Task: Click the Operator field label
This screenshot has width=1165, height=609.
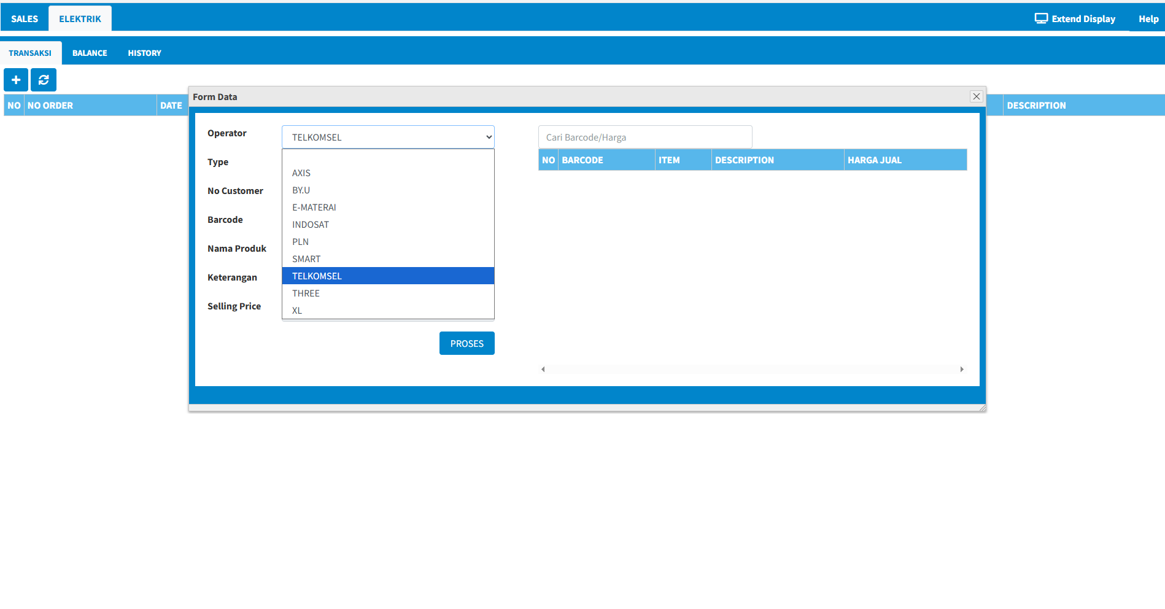Action: coord(226,133)
